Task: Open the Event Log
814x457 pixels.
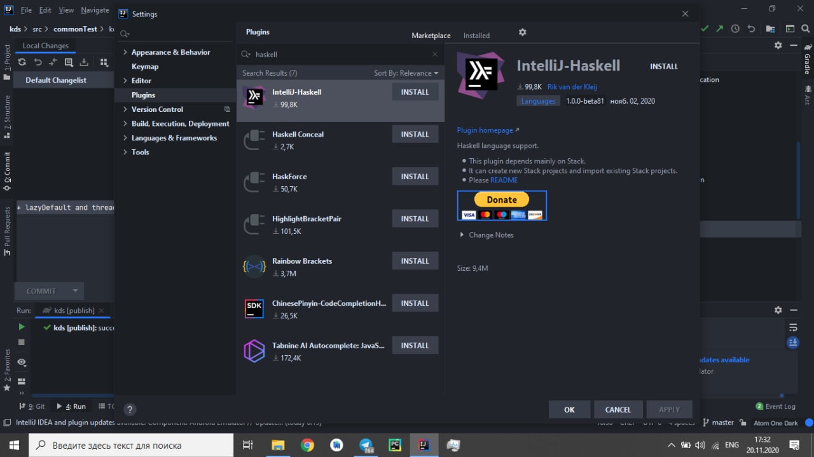Action: [x=776, y=406]
